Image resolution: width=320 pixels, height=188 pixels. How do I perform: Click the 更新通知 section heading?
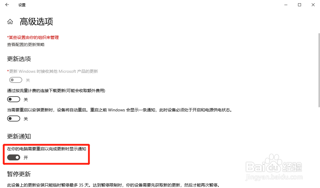point(19,136)
